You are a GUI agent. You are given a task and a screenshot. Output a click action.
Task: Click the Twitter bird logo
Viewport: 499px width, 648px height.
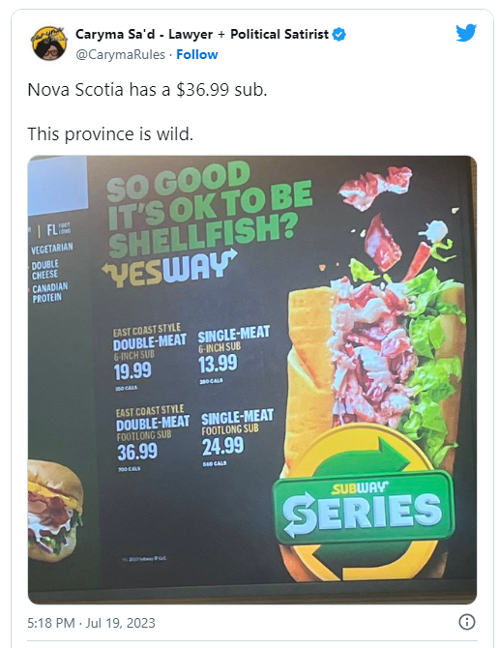point(466,33)
